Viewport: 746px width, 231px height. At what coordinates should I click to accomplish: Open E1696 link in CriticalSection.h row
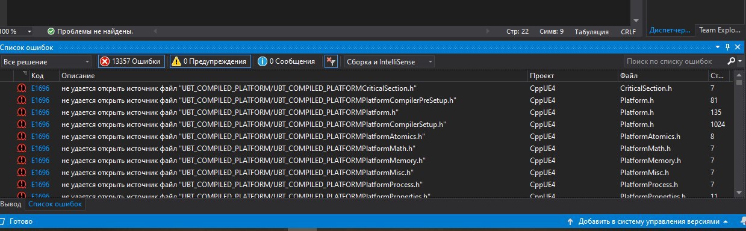point(40,88)
